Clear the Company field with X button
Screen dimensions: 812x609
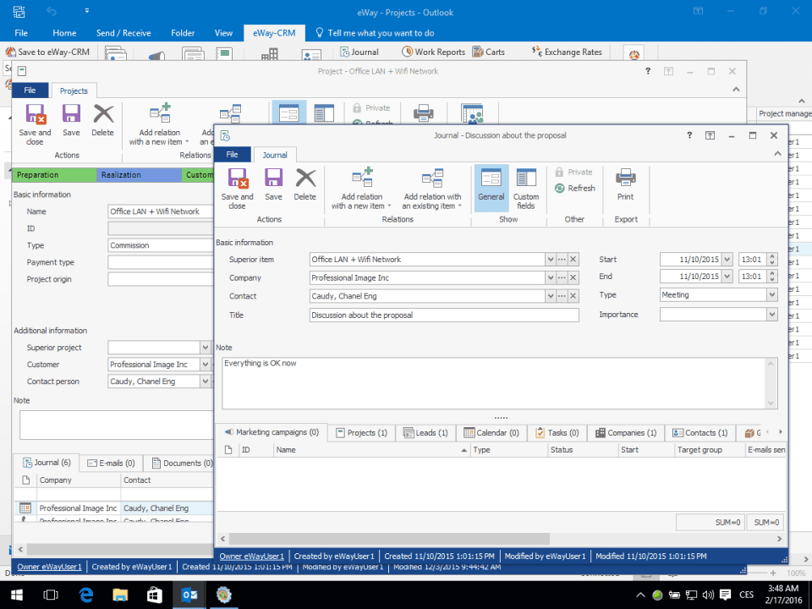click(573, 278)
